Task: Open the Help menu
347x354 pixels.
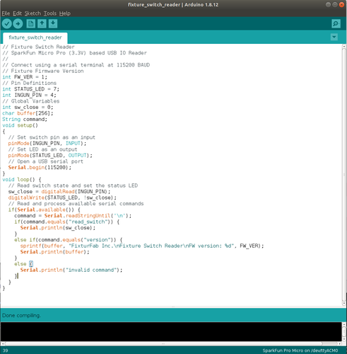Action: click(65, 13)
